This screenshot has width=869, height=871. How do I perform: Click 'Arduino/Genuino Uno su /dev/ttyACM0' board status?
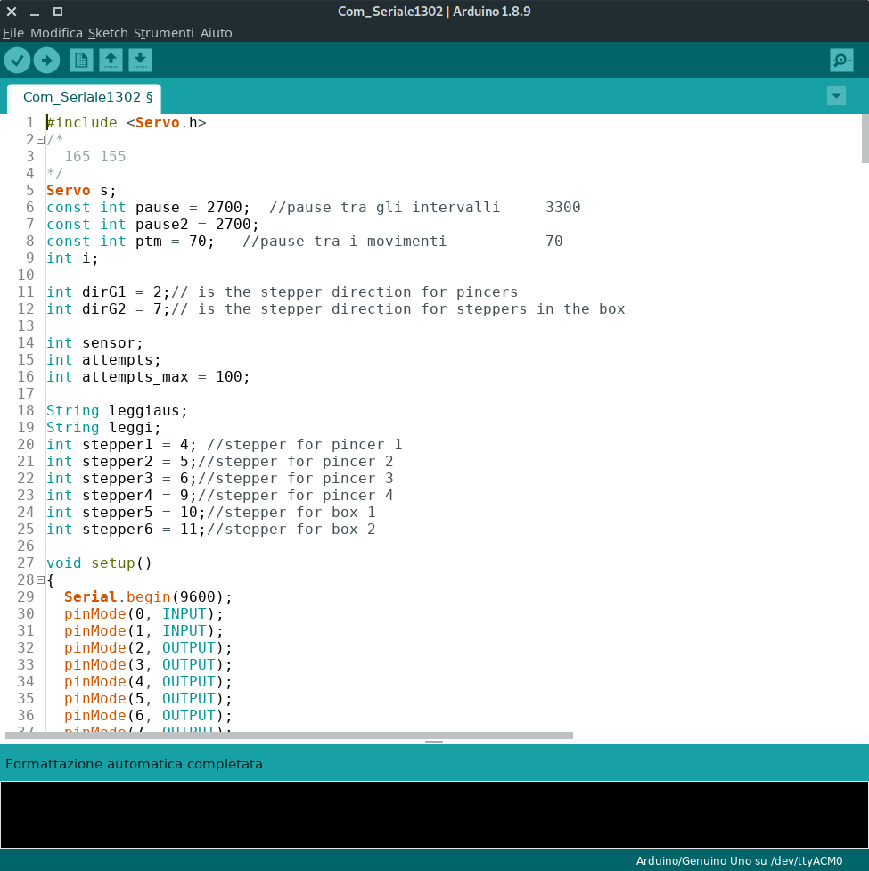(x=739, y=860)
